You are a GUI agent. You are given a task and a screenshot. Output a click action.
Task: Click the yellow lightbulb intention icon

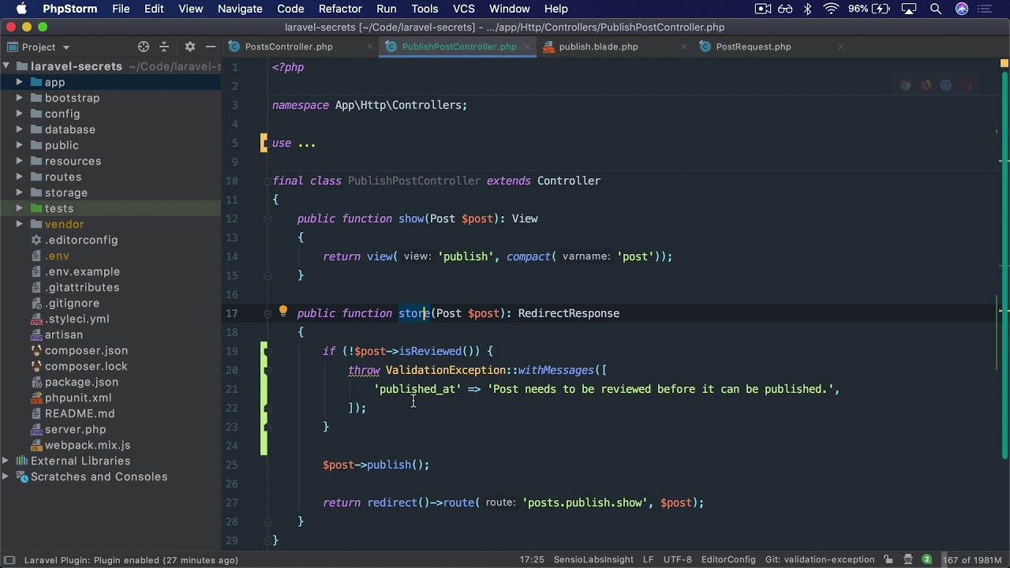click(x=282, y=312)
